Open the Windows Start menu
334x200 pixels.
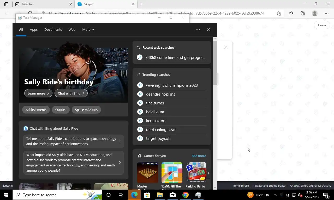click(x=6, y=195)
